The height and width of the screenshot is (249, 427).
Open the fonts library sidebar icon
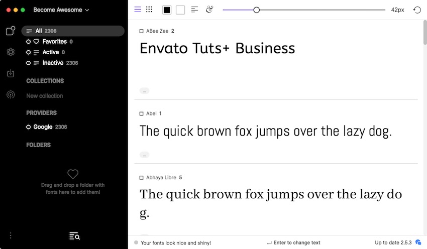11,31
